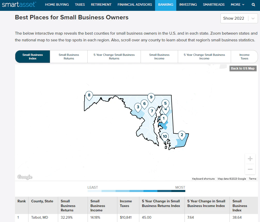The width and height of the screenshot is (260, 222).
Task: Switch to Small Business Returns tab
Action: (69, 57)
